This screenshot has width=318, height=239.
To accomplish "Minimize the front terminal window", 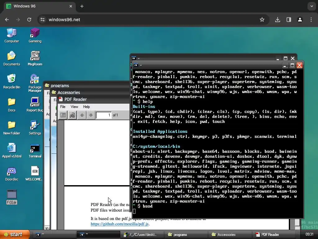I will (285, 65).
